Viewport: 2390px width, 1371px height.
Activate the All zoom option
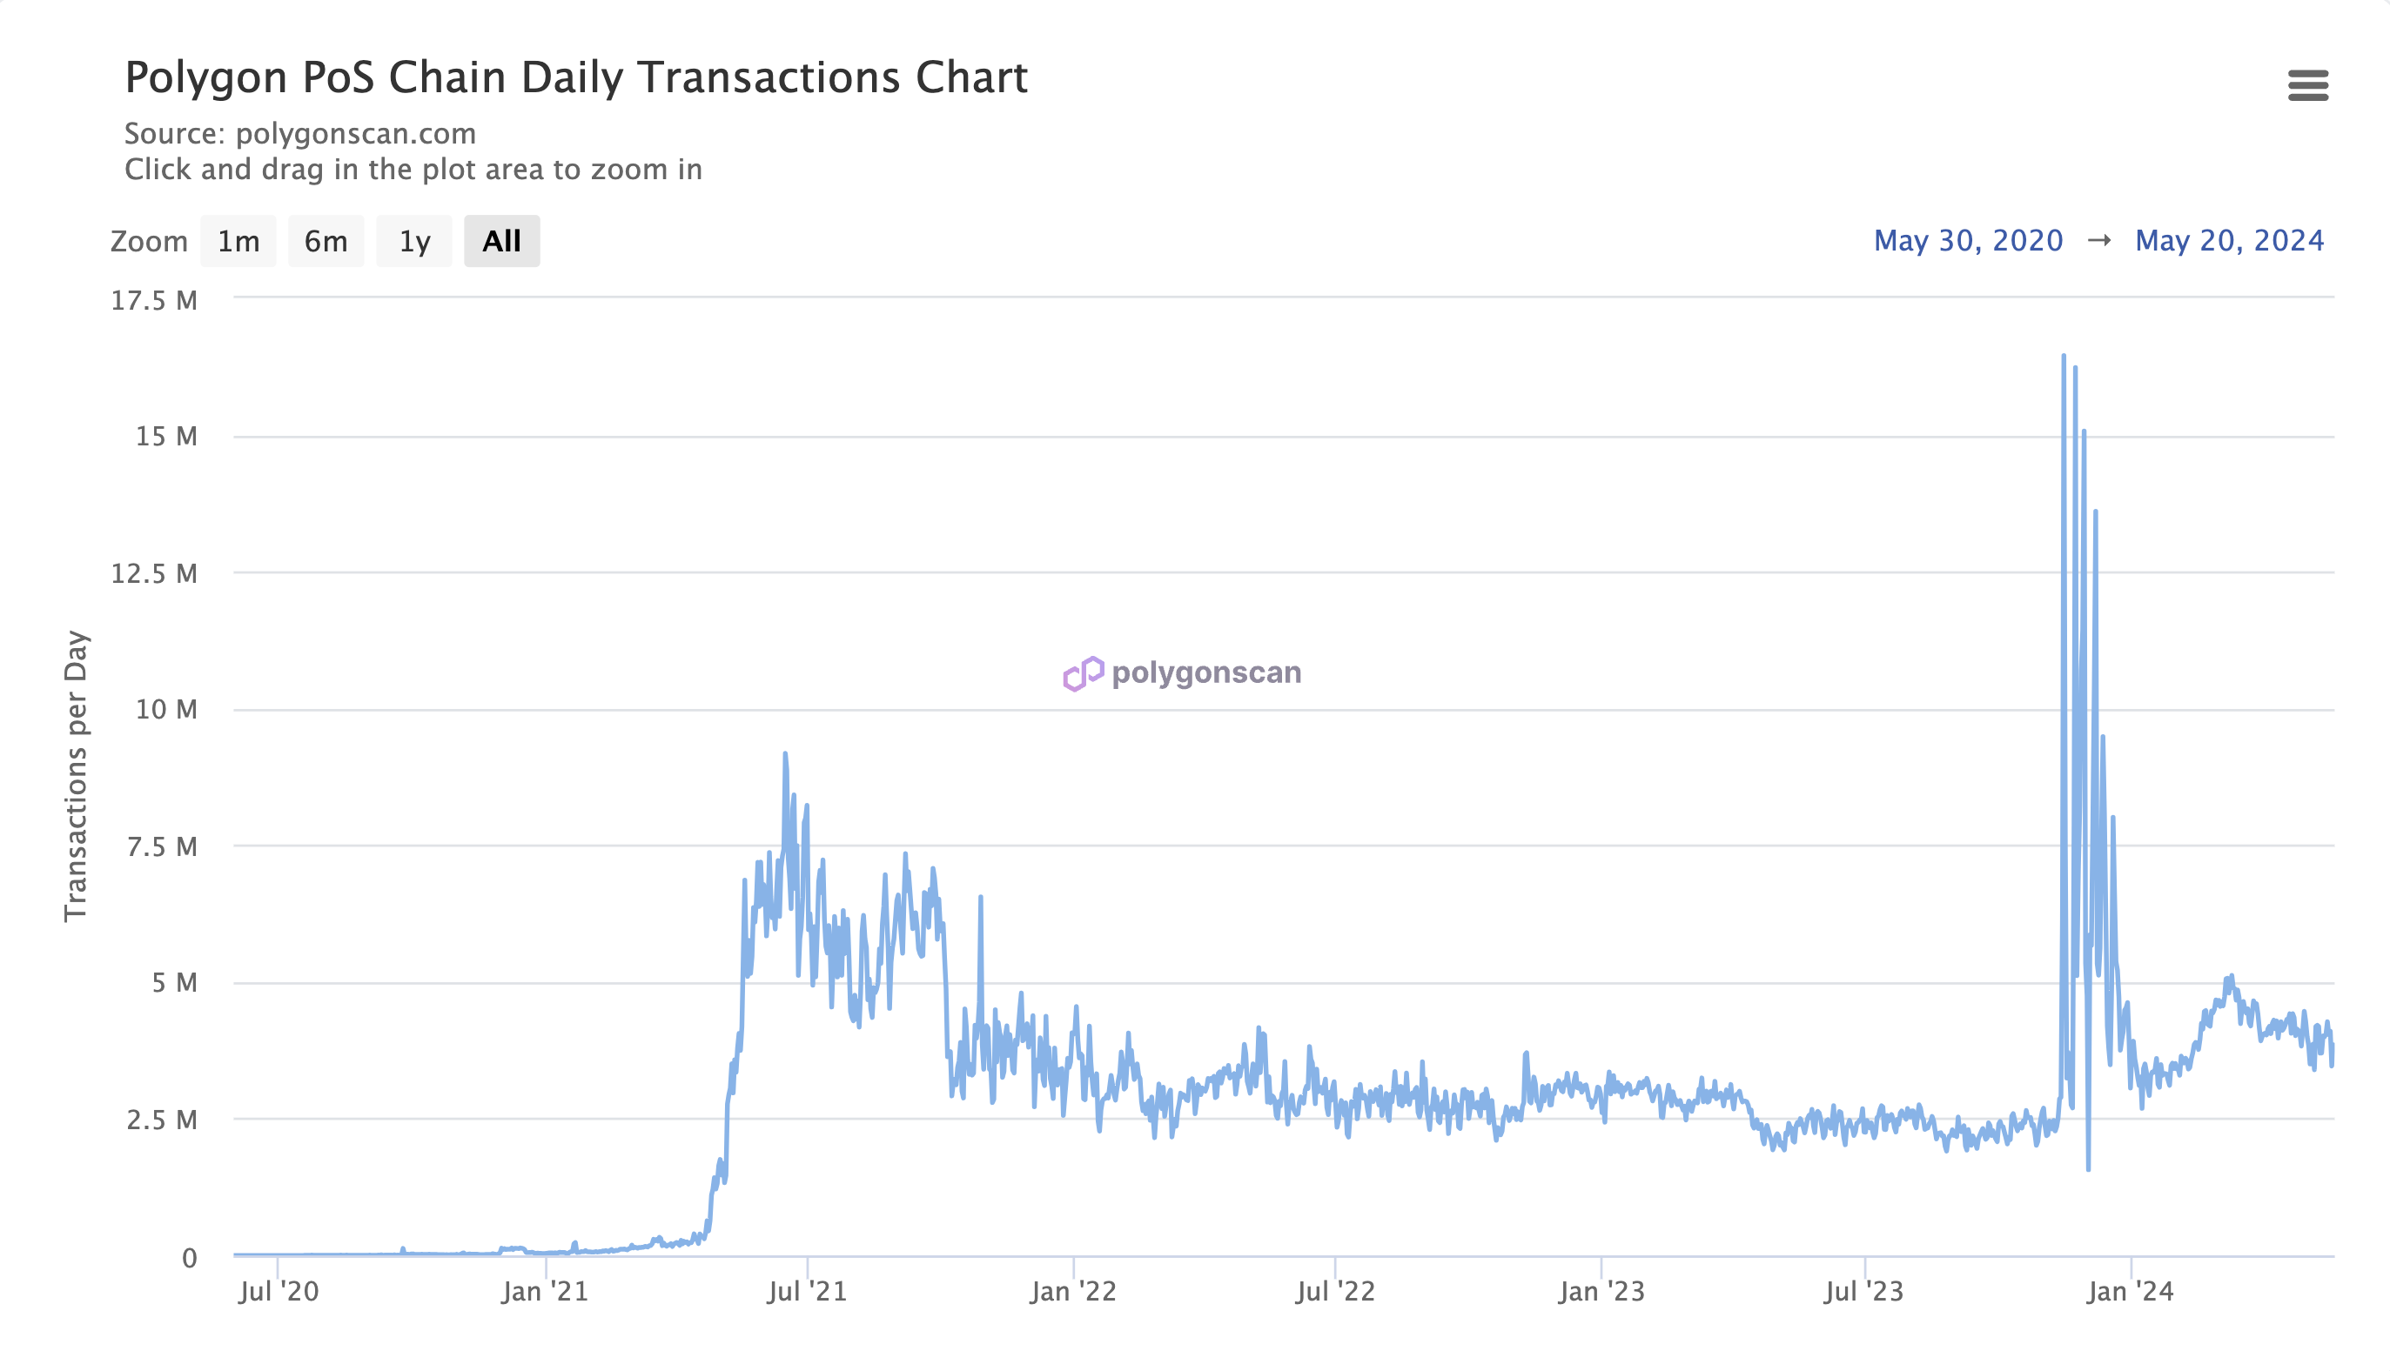pos(502,241)
